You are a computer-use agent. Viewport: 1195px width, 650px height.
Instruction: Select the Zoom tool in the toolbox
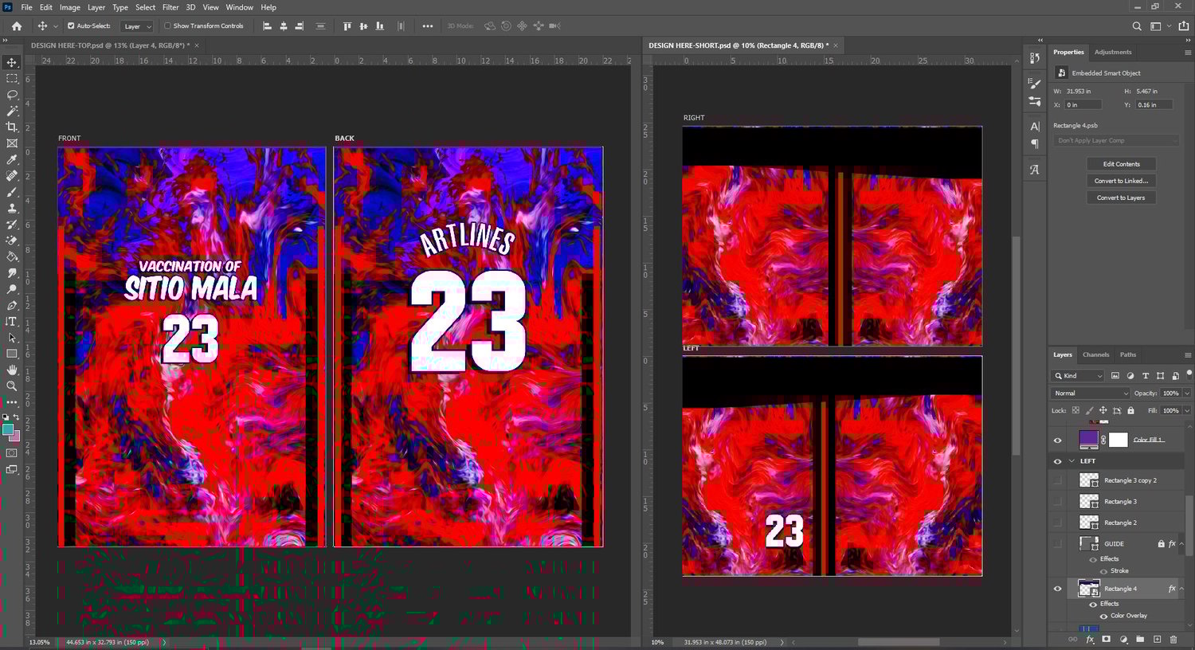pos(12,386)
